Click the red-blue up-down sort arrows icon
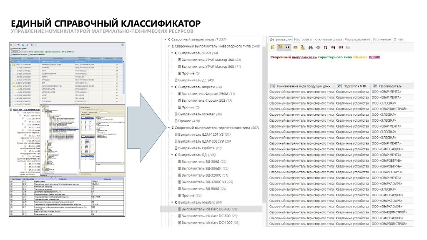The image size is (427, 240). 325,47
